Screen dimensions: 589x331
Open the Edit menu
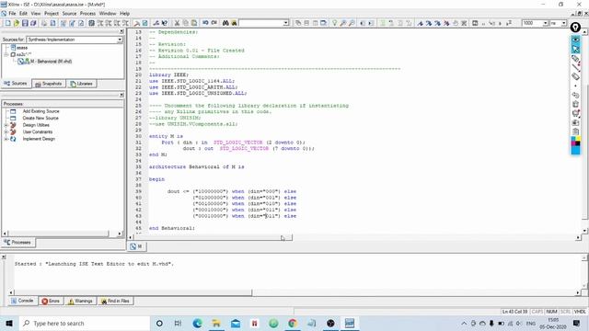click(23, 13)
